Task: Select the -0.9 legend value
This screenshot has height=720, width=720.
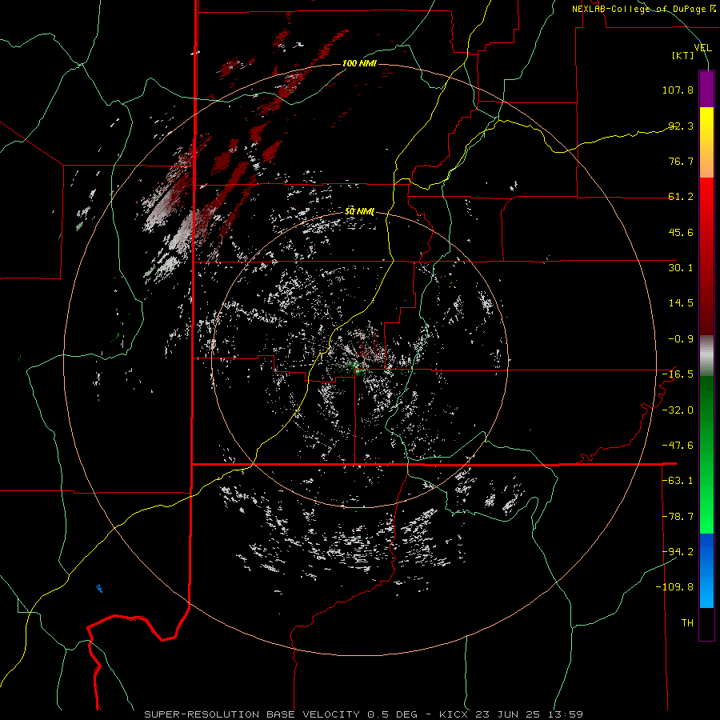Action: pos(681,339)
